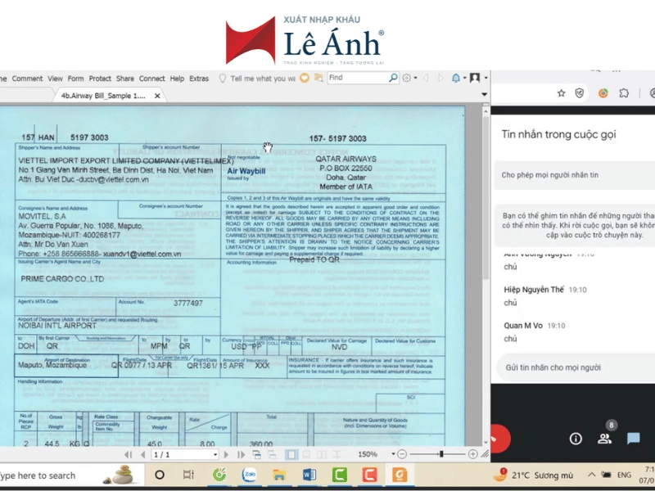The height and width of the screenshot is (491, 655).
Task: Open the Find search magnifier icon
Action: click(393, 79)
